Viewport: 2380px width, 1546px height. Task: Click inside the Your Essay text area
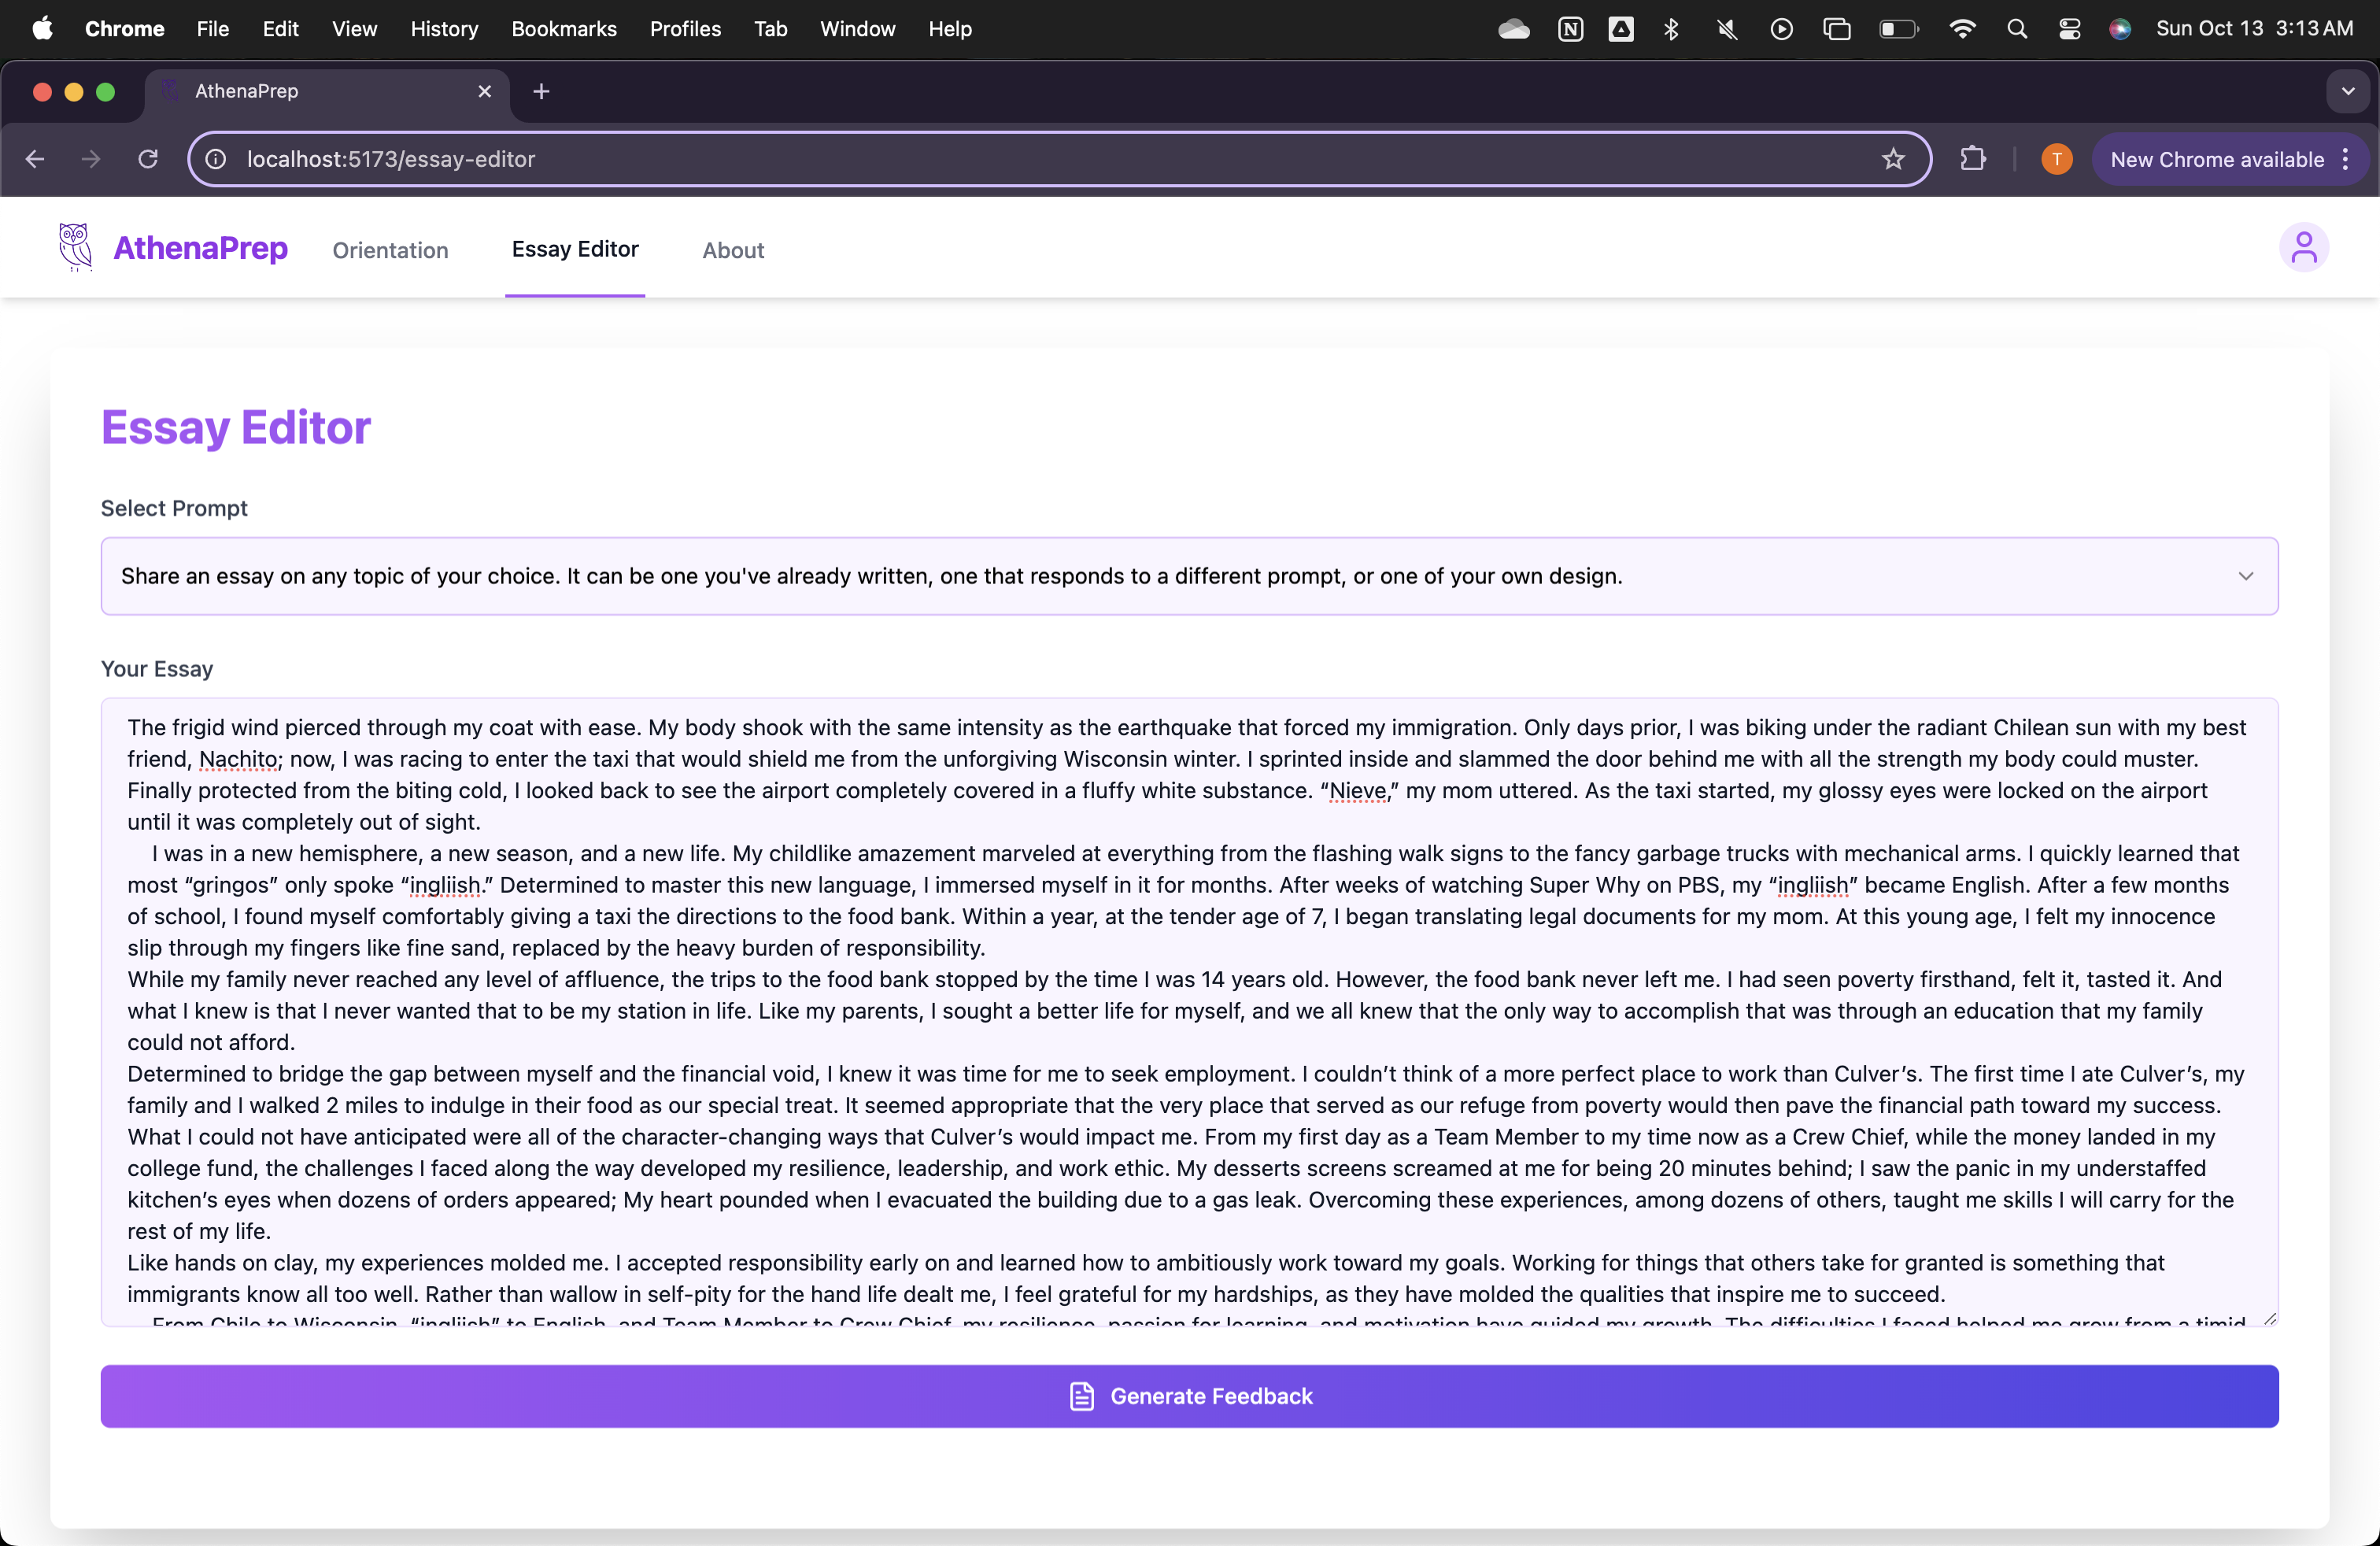coord(1188,1010)
